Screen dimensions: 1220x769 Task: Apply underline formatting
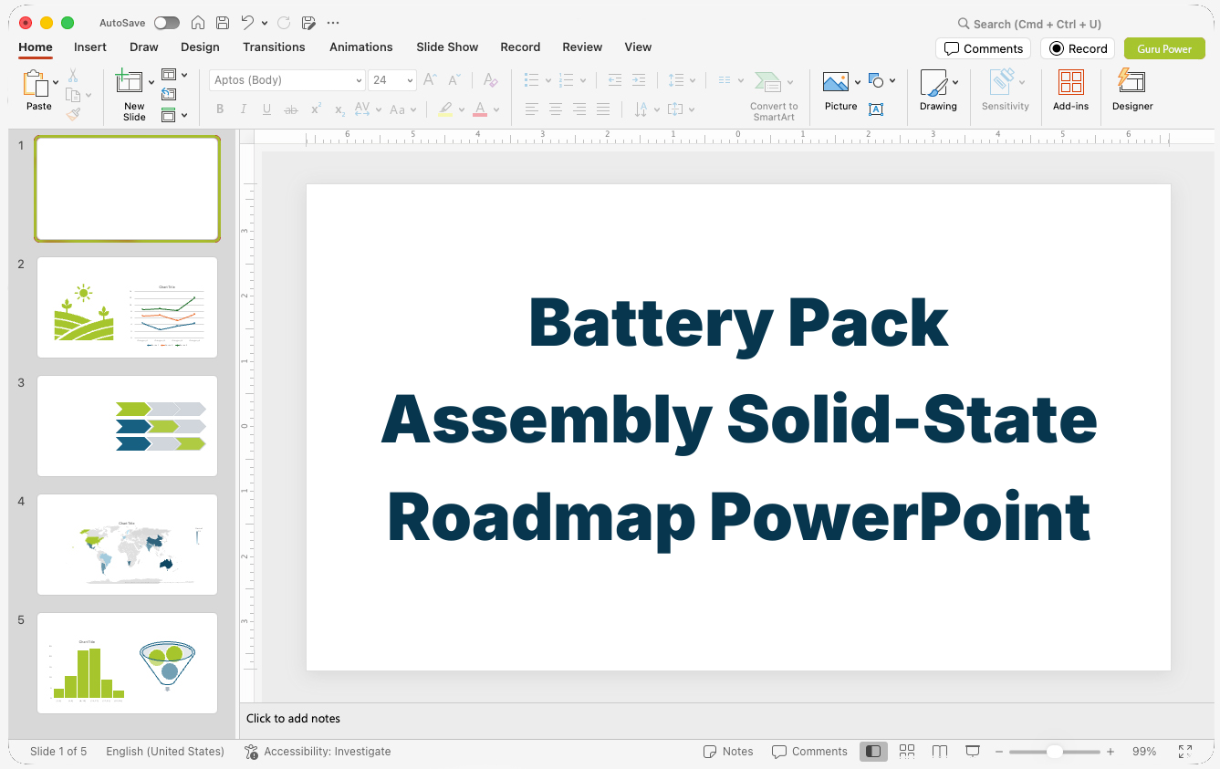[x=266, y=109]
